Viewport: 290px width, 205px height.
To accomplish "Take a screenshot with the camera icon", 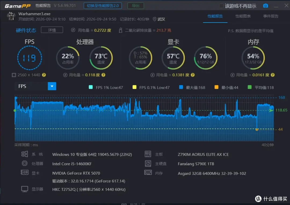I will [265, 6].
